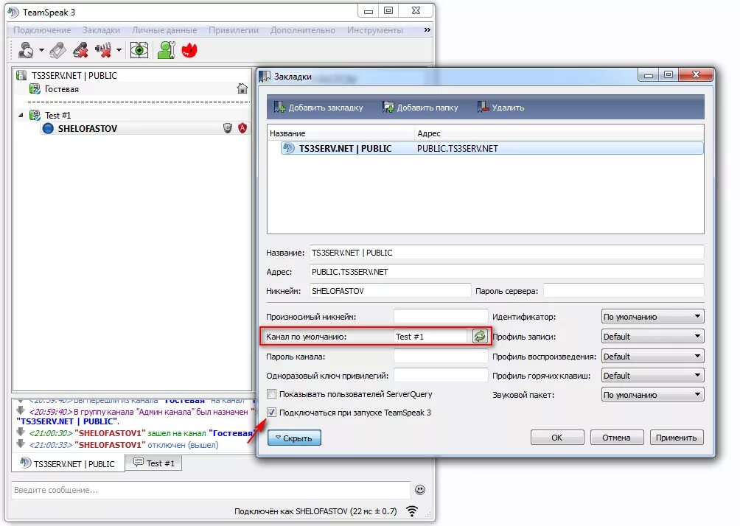Click the Test #1 channel icon
Image resolution: width=740 pixels, height=526 pixels.
pos(35,115)
